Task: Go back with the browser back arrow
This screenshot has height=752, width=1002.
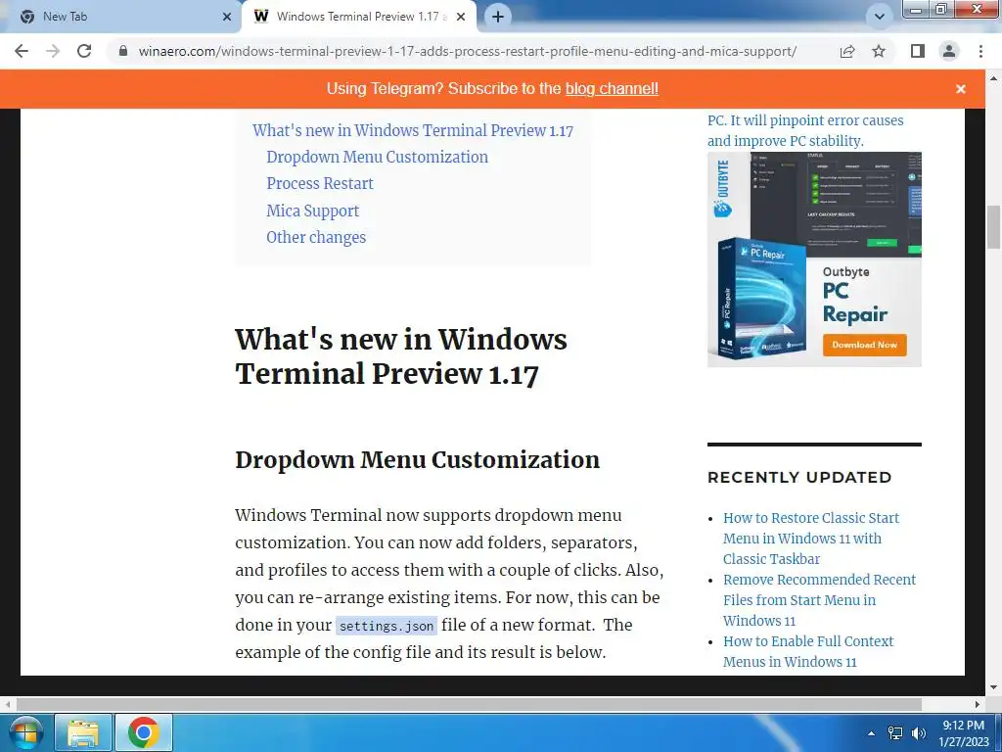Action: (22, 51)
